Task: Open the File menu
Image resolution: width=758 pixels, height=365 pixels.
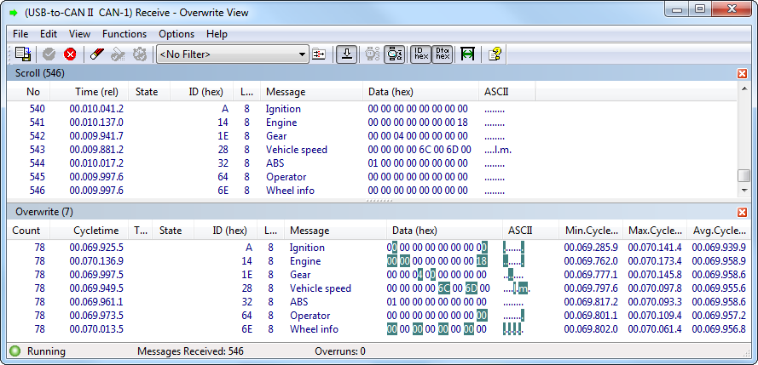Action: click(x=20, y=34)
